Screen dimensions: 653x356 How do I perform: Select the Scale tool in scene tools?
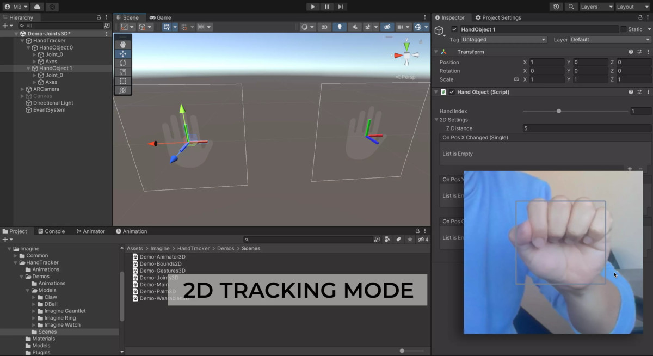point(122,72)
